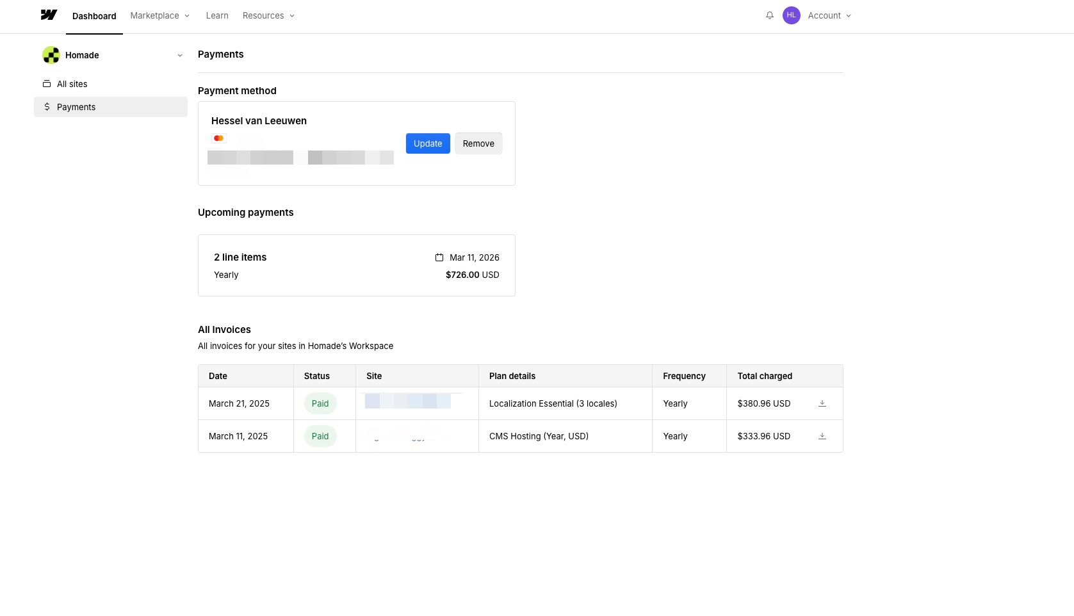Click the Webflow logo icon
The height and width of the screenshot is (616, 1074).
[x=49, y=15]
